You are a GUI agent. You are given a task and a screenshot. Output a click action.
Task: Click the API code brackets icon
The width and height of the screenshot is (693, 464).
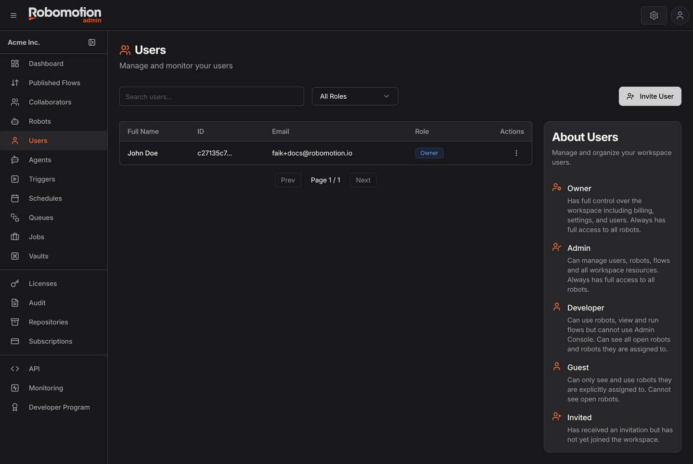tap(15, 369)
